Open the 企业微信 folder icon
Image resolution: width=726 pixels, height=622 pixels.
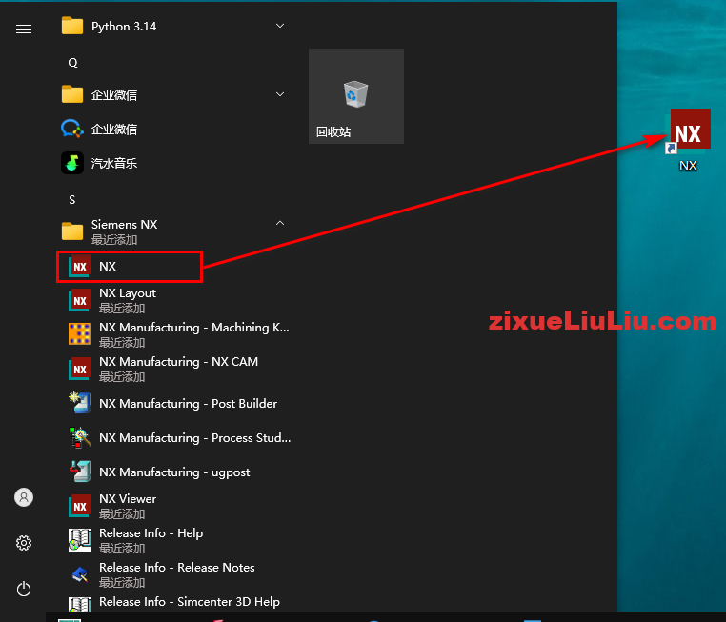pyautogui.click(x=72, y=95)
